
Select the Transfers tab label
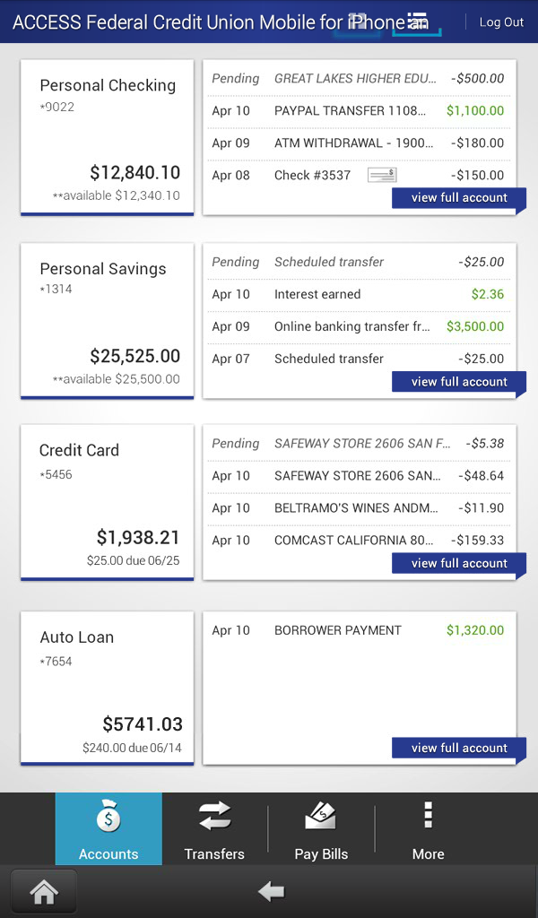tap(214, 853)
